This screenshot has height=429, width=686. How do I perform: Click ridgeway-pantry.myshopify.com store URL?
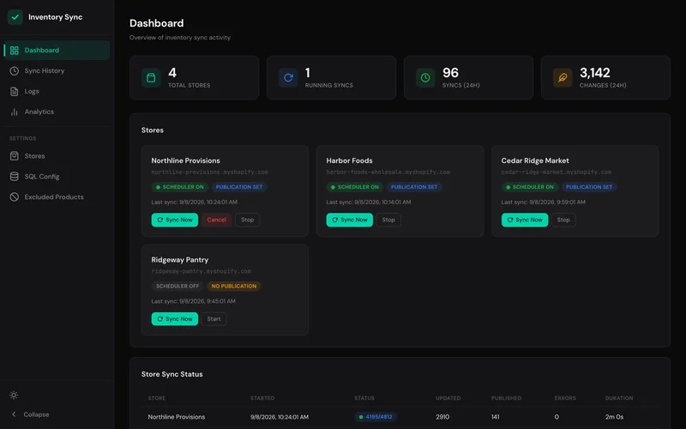point(202,271)
